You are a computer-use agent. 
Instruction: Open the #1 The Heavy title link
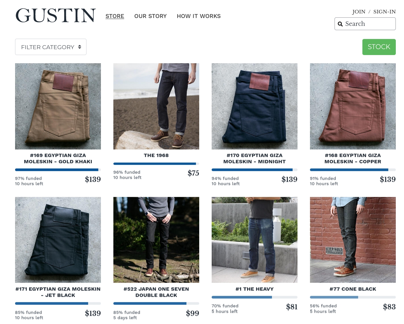[x=255, y=289]
